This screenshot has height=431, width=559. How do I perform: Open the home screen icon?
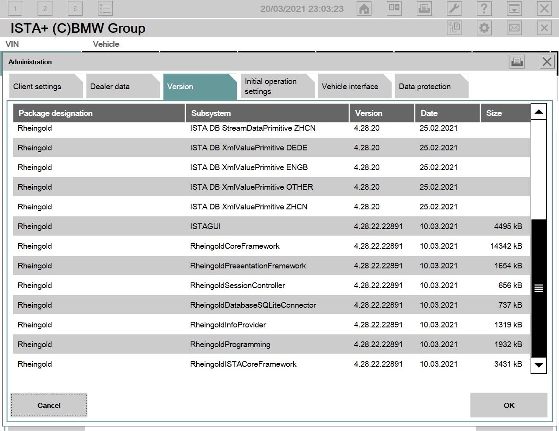[x=364, y=8]
